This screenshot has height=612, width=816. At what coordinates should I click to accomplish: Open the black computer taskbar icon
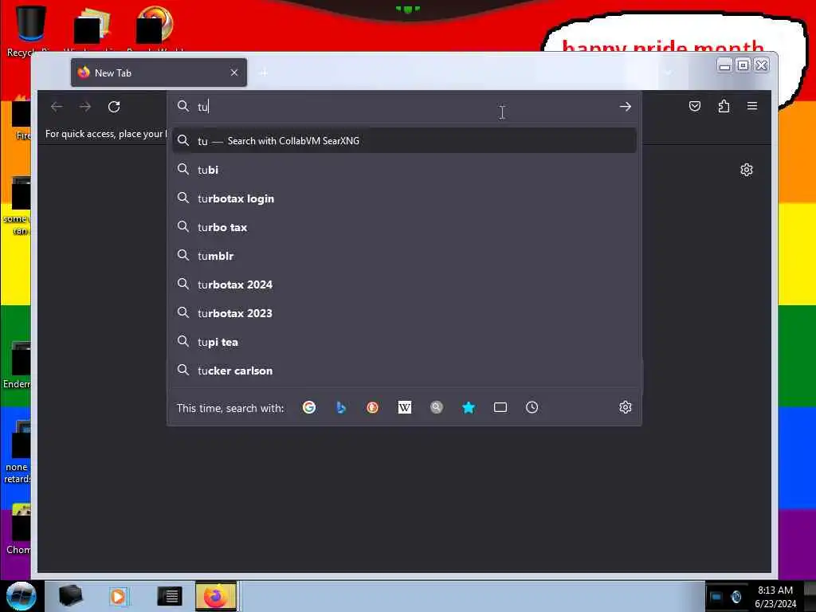pos(70,596)
